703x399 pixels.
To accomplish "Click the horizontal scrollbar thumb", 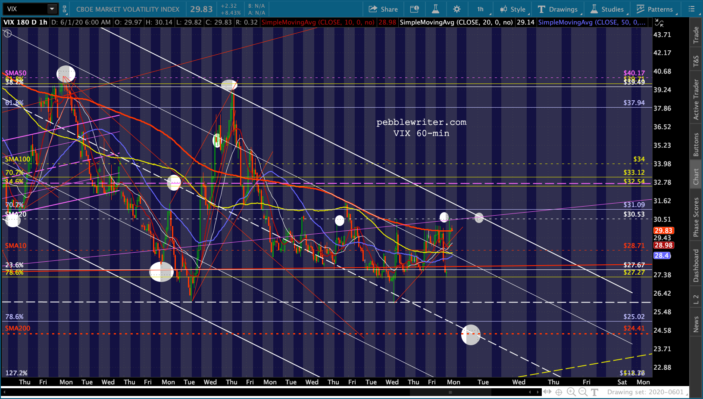I will tap(450, 392).
